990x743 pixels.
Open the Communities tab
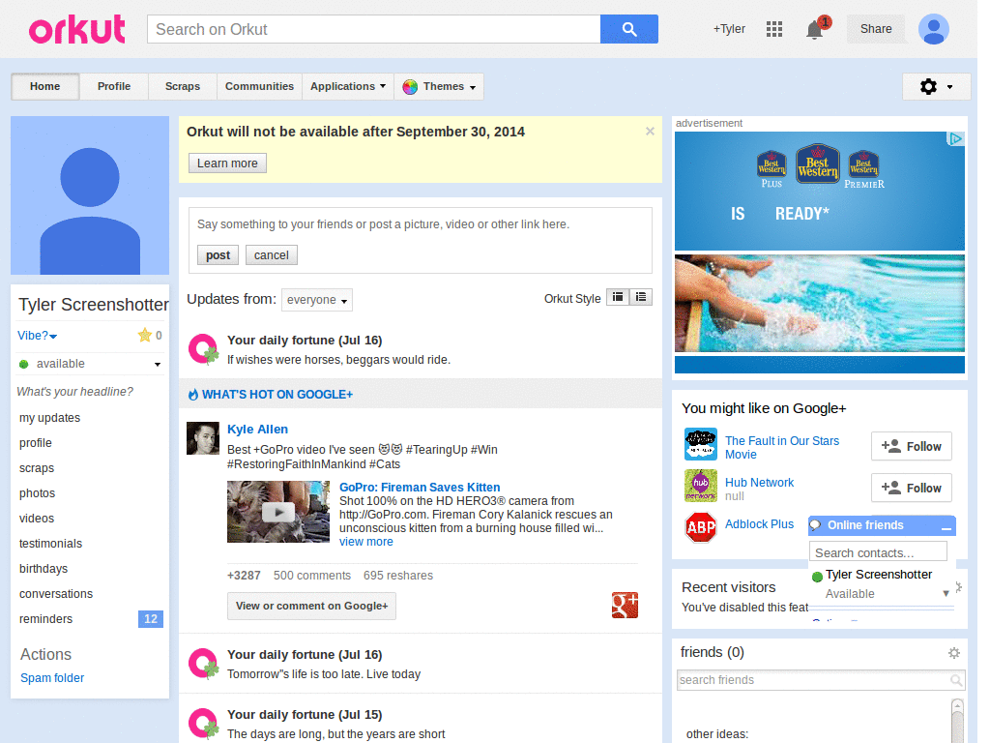[x=259, y=86]
